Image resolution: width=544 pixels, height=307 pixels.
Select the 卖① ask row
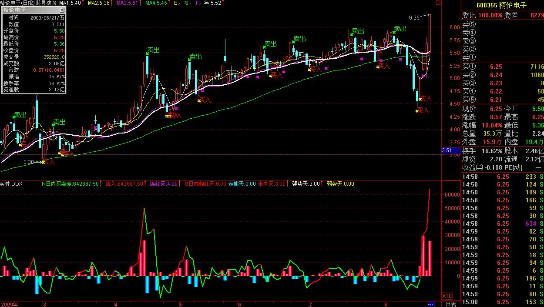pyautogui.click(x=503, y=57)
